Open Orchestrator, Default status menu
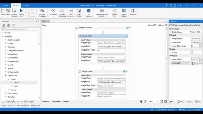 point(165,110)
